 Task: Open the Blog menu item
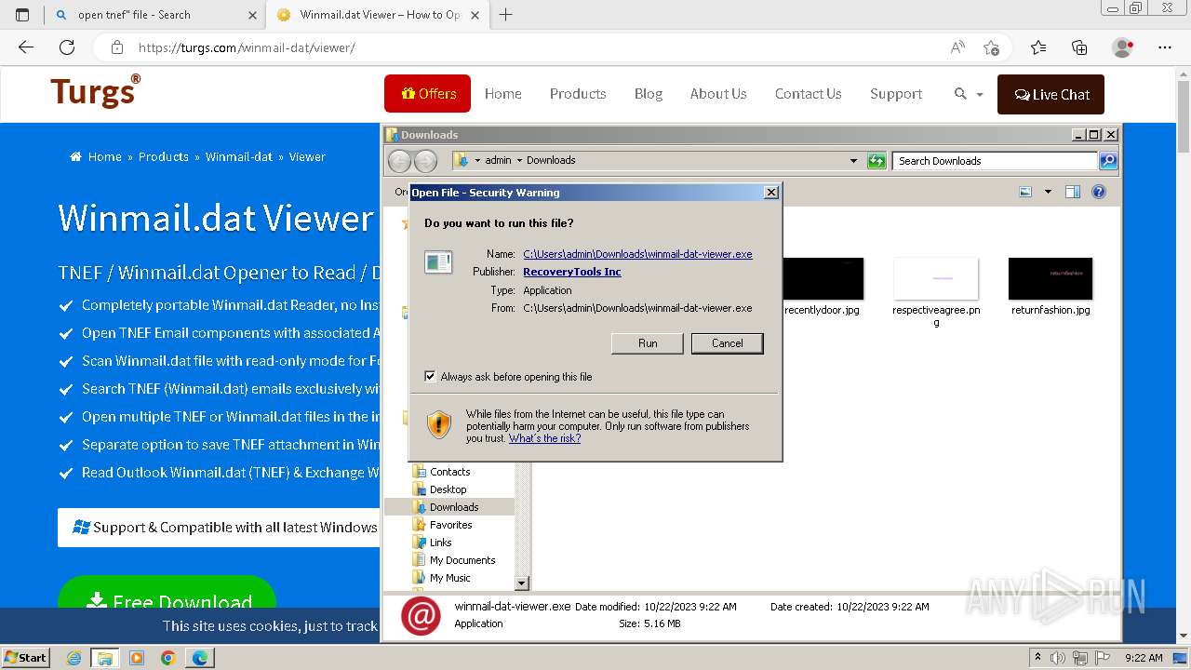(x=649, y=93)
